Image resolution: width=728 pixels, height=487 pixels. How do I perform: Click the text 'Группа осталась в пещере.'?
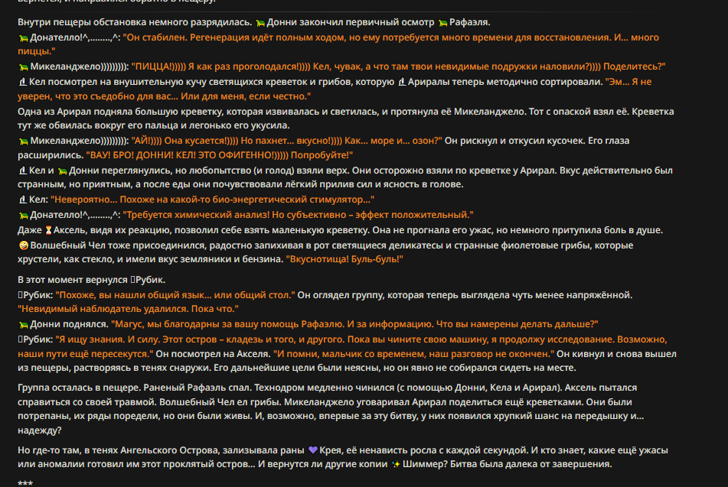[79, 388]
